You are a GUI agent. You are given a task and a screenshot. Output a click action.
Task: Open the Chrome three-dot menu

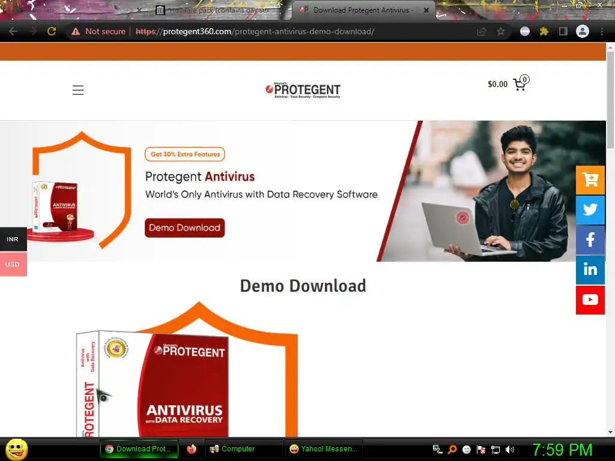[602, 31]
